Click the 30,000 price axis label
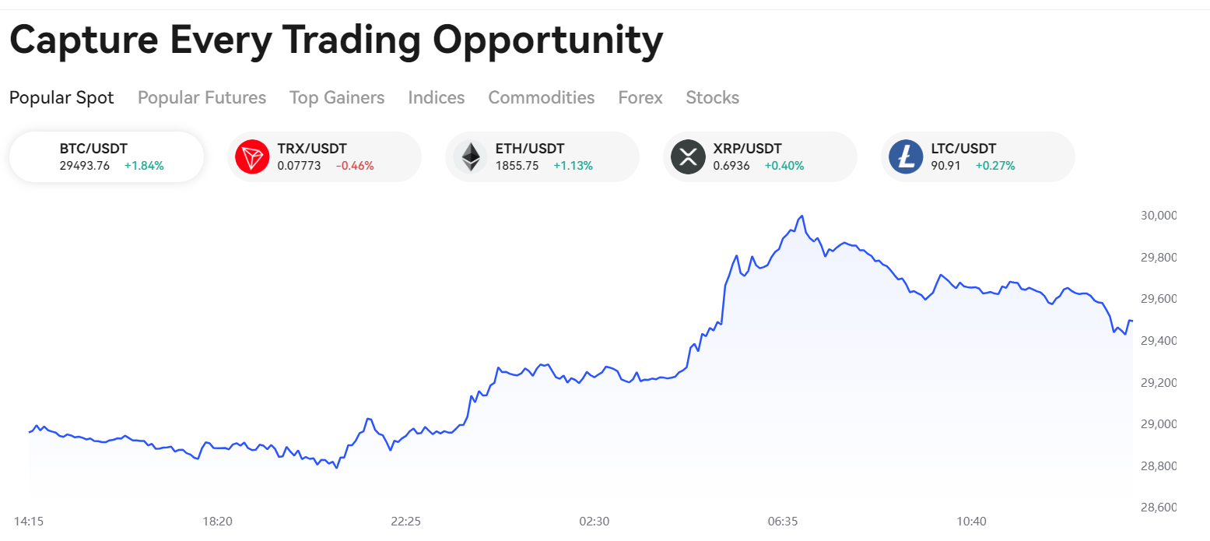 [1158, 216]
